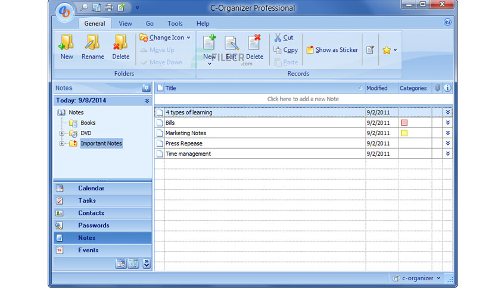Click the attachment paperclip column header
The width and height of the screenshot is (498, 288).
tap(437, 88)
